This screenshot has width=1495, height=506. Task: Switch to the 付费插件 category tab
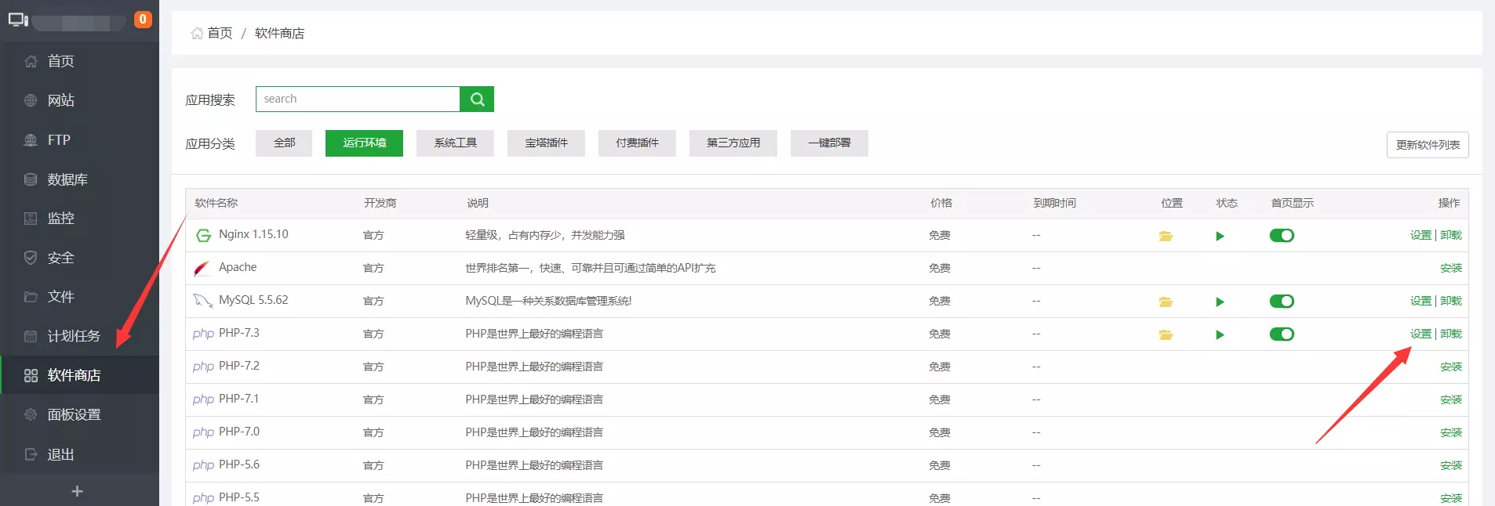[637, 143]
